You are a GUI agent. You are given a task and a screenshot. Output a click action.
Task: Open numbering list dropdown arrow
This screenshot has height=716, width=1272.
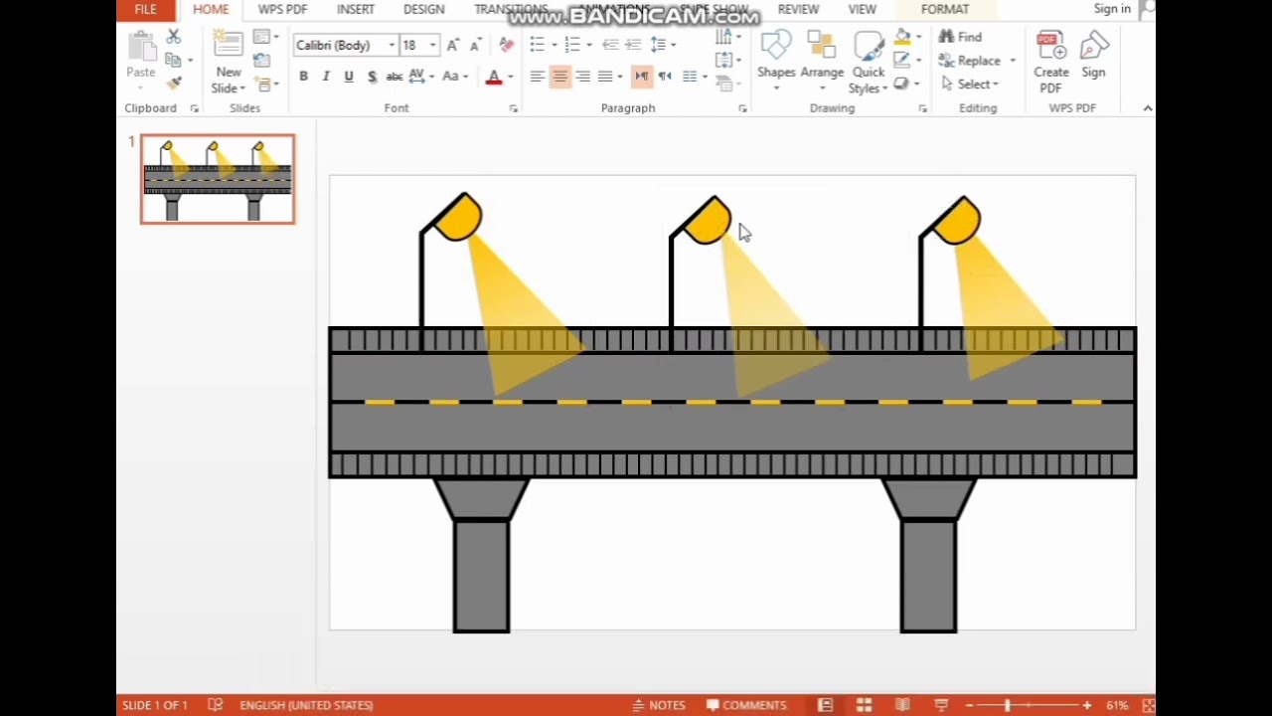588,46
